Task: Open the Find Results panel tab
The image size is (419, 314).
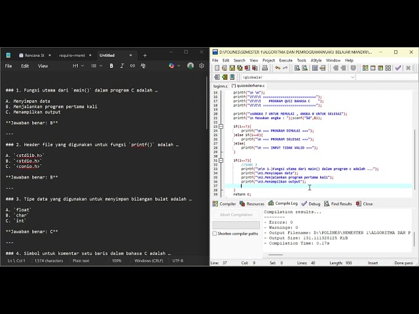Action: [x=338, y=203]
